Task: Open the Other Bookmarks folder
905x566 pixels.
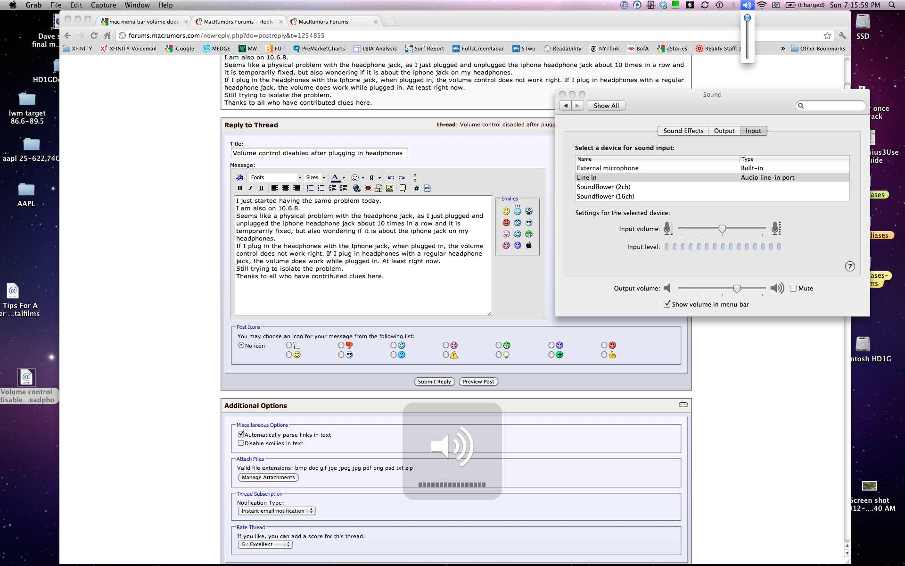Action: click(818, 49)
